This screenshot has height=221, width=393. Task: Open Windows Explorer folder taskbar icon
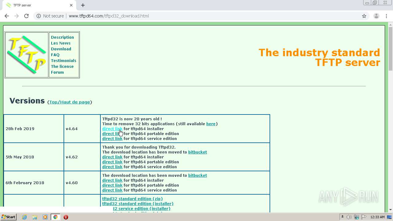(x=35, y=217)
